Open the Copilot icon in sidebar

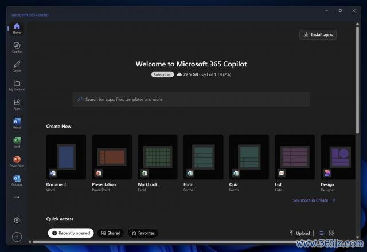17,47
